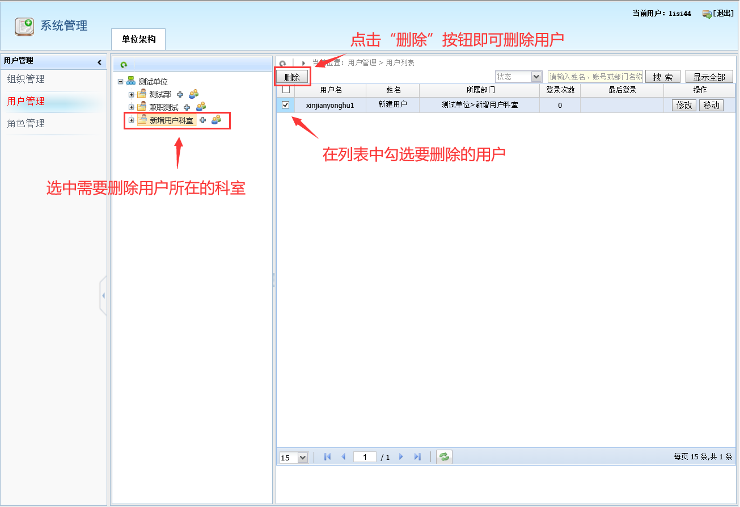
Task: Click the 删除 button
Action: pos(292,77)
